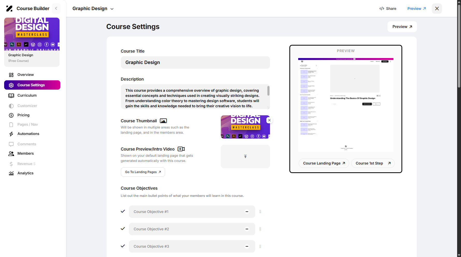Click the Pages / Nav page icon
The width and height of the screenshot is (461, 257).
click(x=11, y=125)
